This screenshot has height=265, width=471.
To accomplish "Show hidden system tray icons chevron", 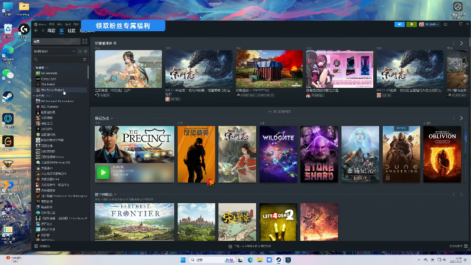I will [419, 260].
